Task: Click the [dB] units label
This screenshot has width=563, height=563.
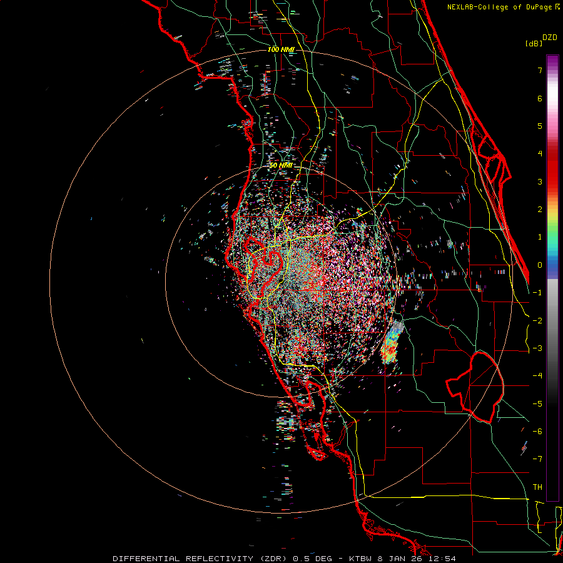Action: 534,43
